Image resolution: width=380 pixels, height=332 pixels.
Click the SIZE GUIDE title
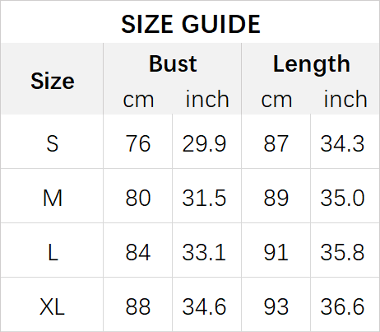[x=191, y=24]
